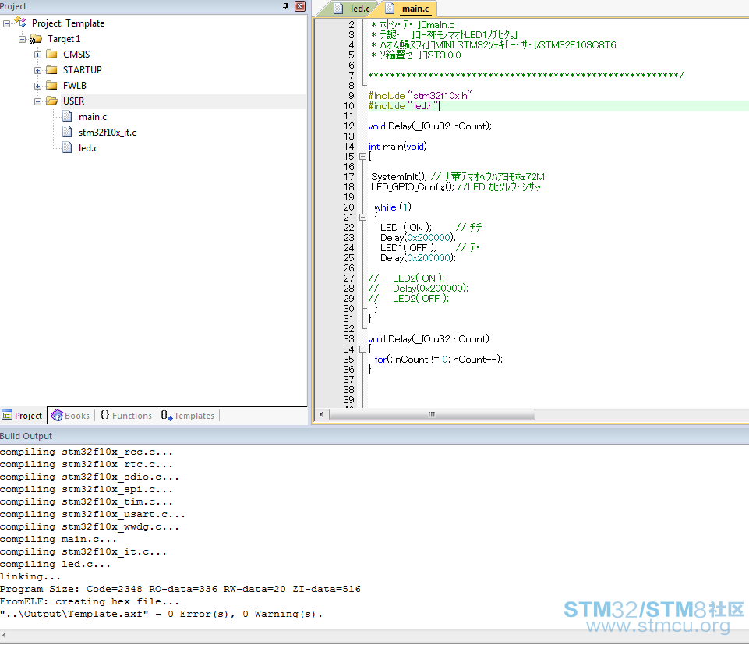Click the commented 'LED2( ON );' line
Image resolution: width=749 pixels, height=645 pixels.
click(x=419, y=278)
